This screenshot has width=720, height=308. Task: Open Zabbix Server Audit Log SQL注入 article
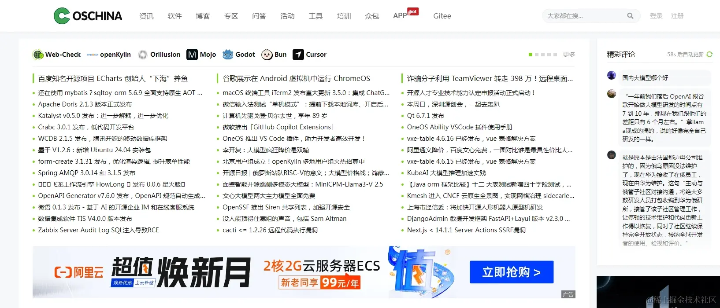point(98,230)
